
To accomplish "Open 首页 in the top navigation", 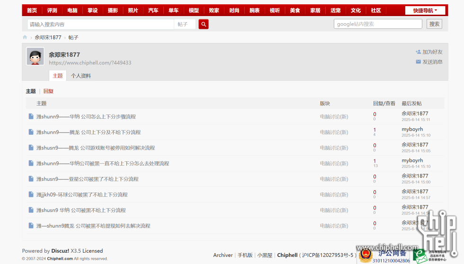I will click(32, 10).
